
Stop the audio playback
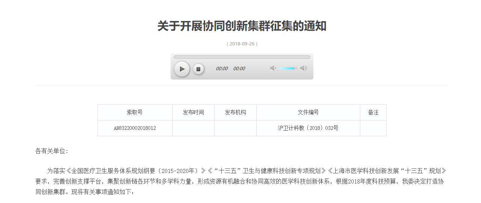coord(198,69)
